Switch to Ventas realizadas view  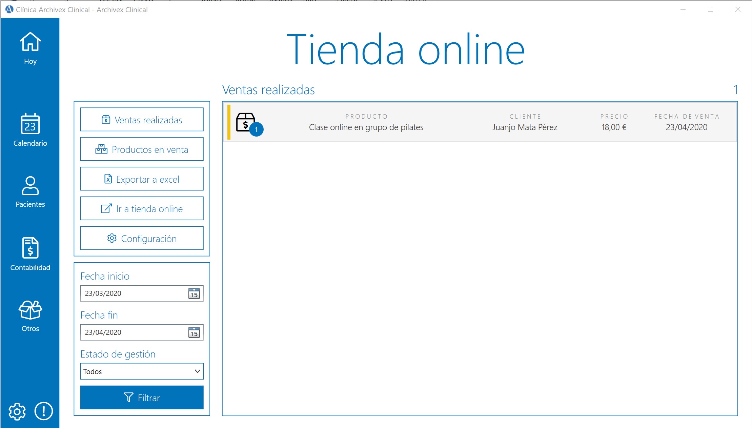click(x=141, y=120)
